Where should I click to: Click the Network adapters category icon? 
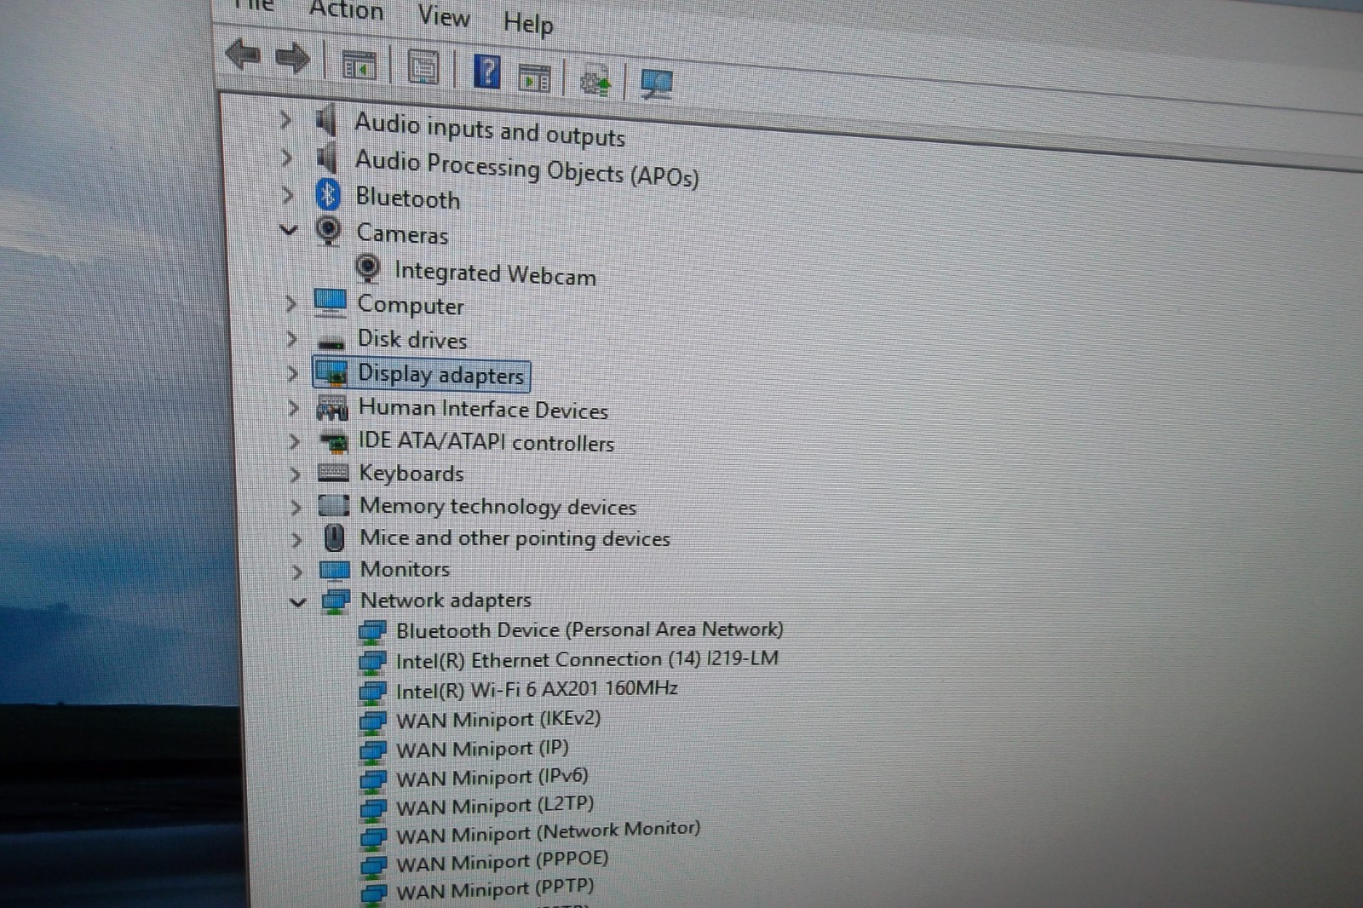click(x=336, y=601)
